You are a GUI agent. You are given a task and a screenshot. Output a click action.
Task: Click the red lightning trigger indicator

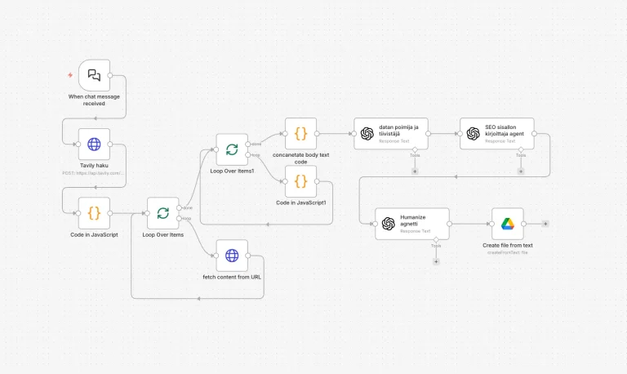point(70,75)
